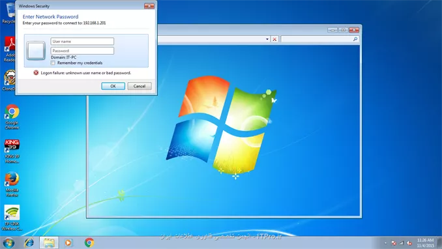Screen dimensions: 442x249
Task: Cancel the network password dialog
Action: tap(140, 86)
